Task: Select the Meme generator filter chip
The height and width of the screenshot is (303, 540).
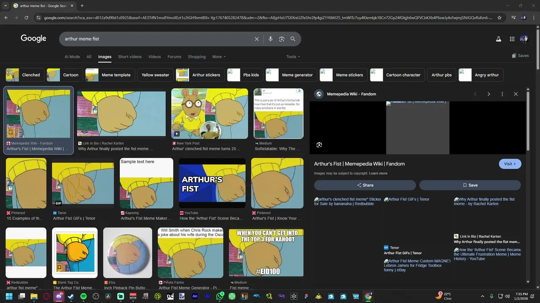Action: coord(291,75)
